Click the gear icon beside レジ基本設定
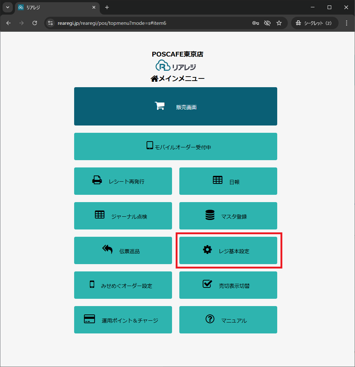Screen dimensions: 355x367 207,250
